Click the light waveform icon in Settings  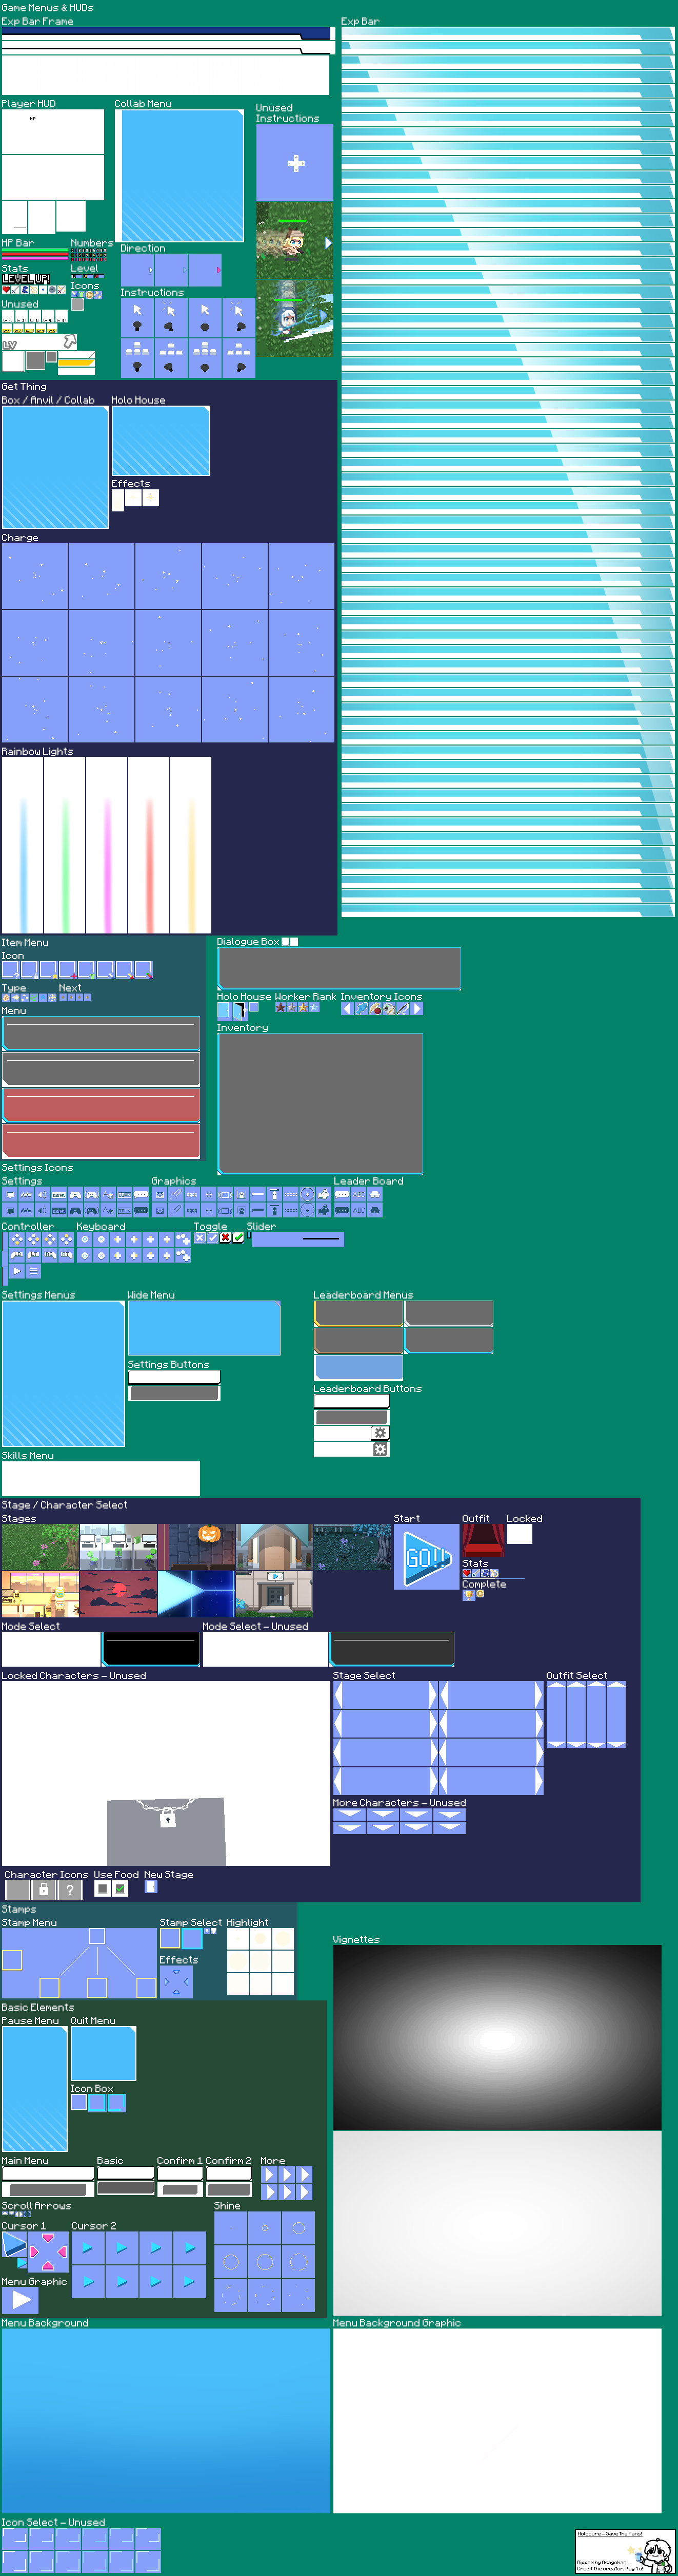point(26,1194)
